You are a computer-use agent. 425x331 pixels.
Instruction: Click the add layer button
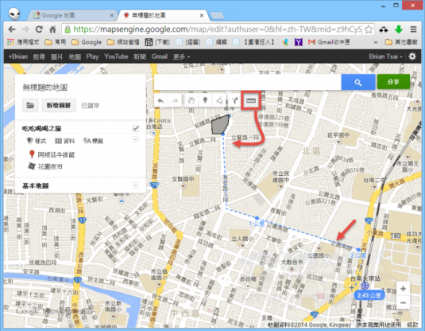[x=59, y=105]
